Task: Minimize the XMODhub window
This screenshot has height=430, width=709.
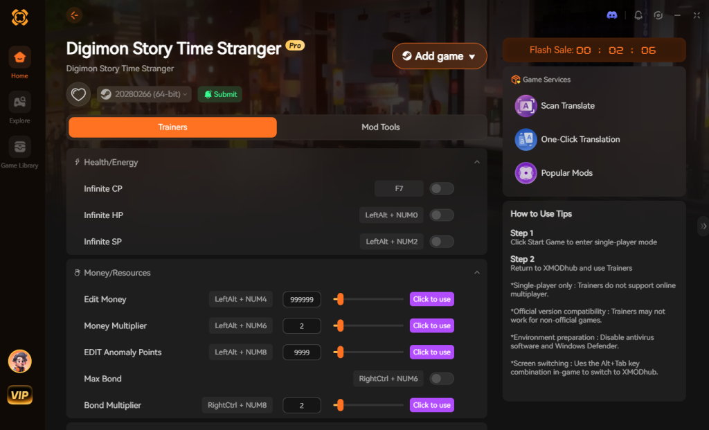Action: click(x=677, y=15)
